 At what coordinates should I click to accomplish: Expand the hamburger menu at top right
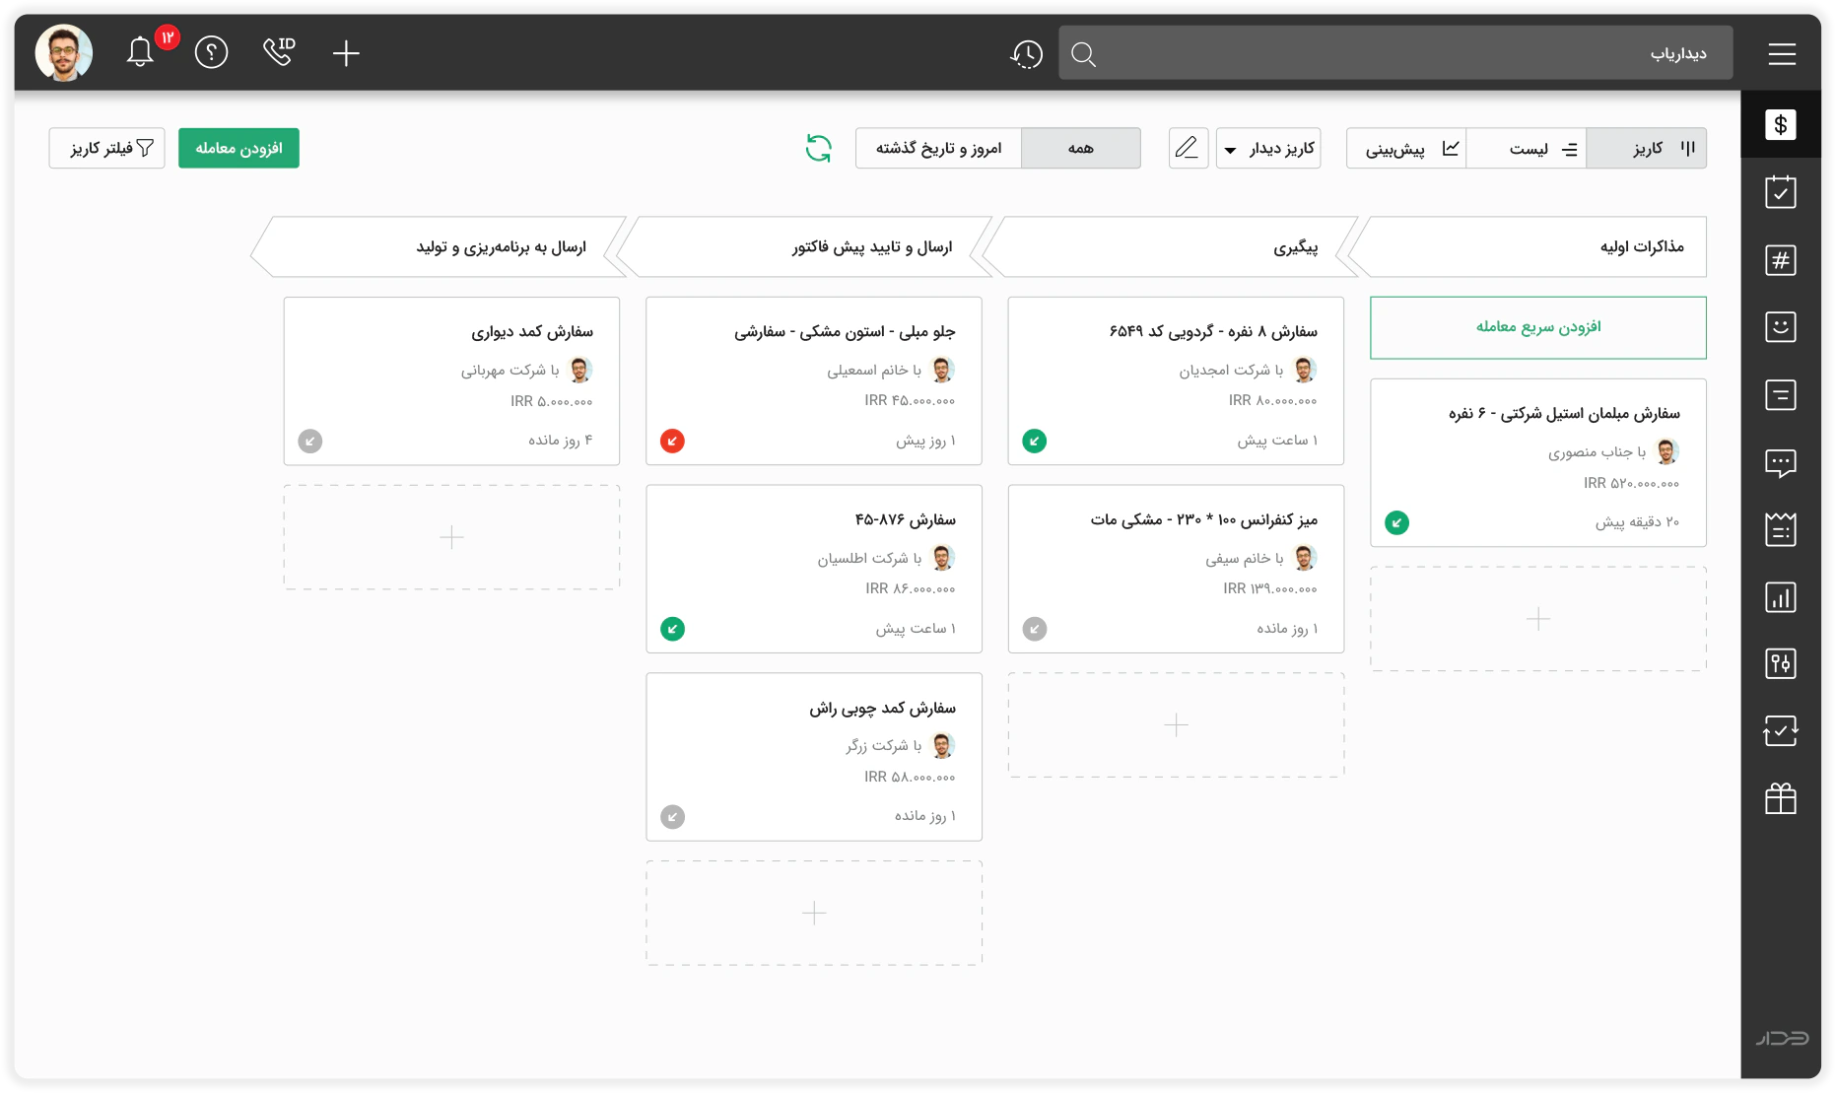pyautogui.click(x=1782, y=53)
